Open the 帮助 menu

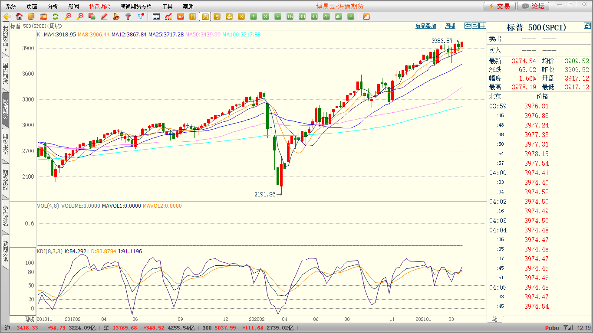tap(188, 7)
